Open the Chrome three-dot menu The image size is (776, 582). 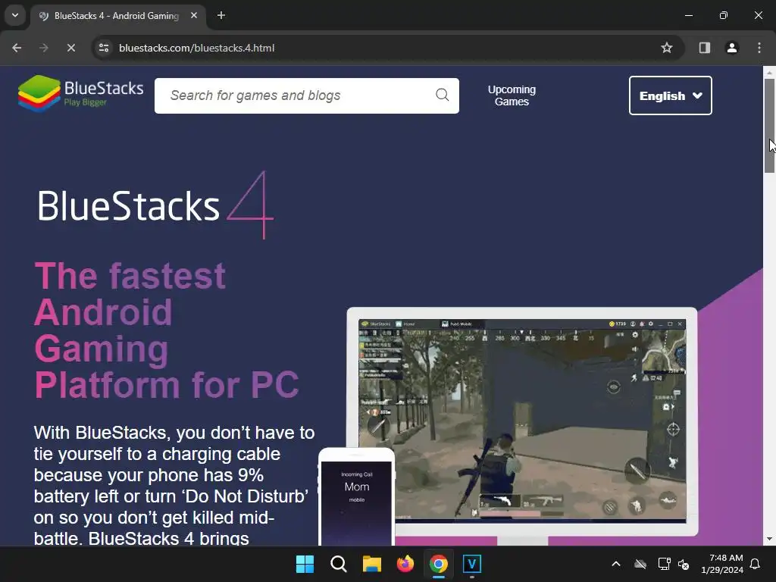759,48
